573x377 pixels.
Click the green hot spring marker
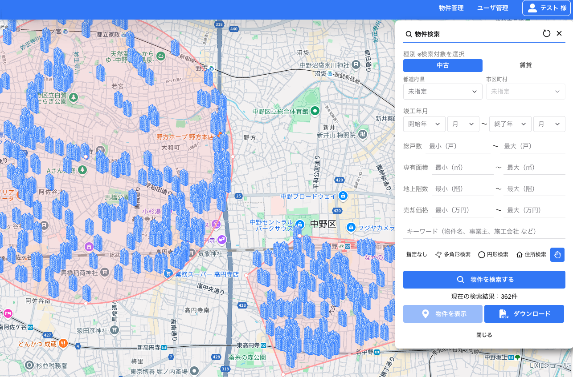pos(161,56)
